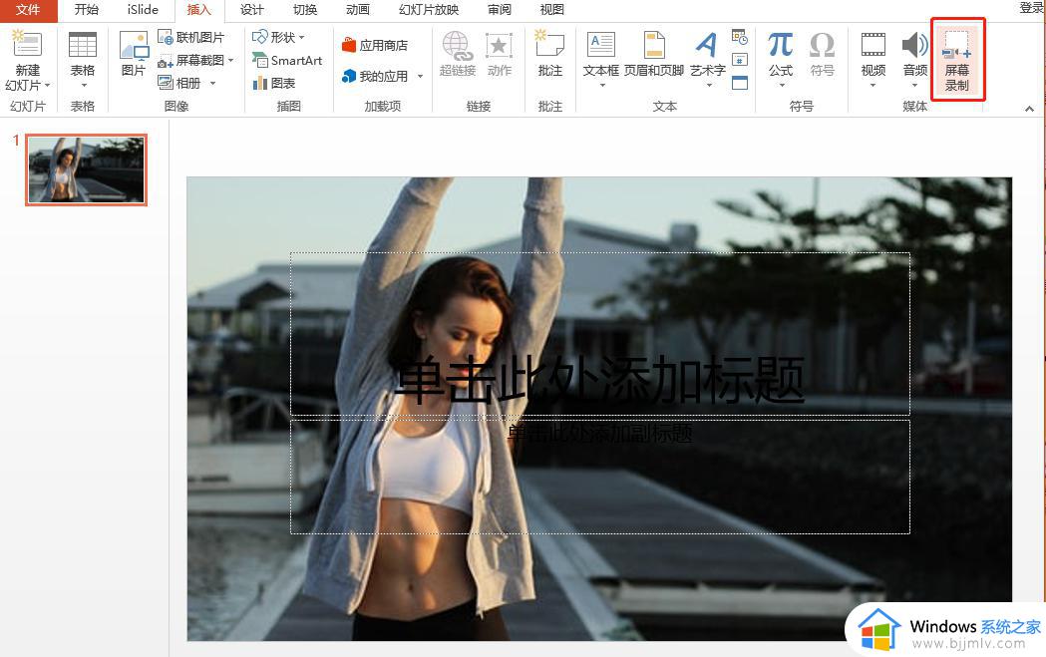1046x657 pixels.
Task: Select the 插入 insert tab
Action: click(198, 10)
